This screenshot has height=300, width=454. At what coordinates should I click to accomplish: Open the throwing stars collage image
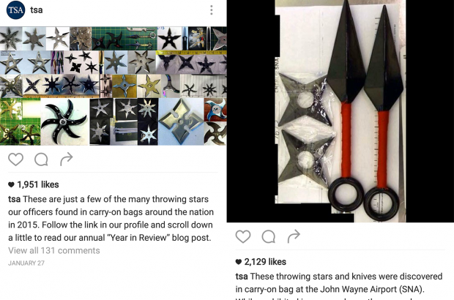113,86
